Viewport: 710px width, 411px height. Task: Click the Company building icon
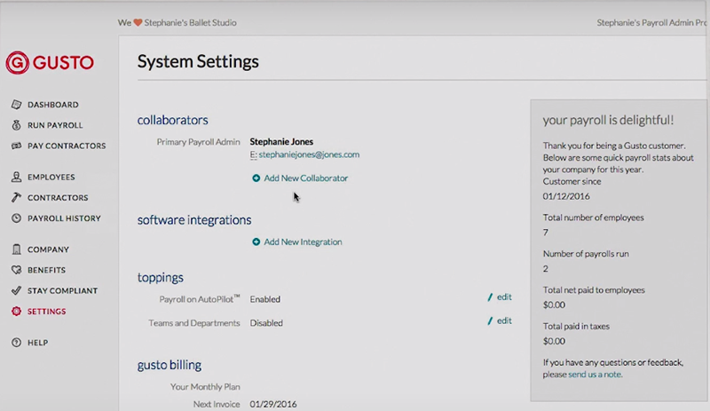(x=16, y=250)
